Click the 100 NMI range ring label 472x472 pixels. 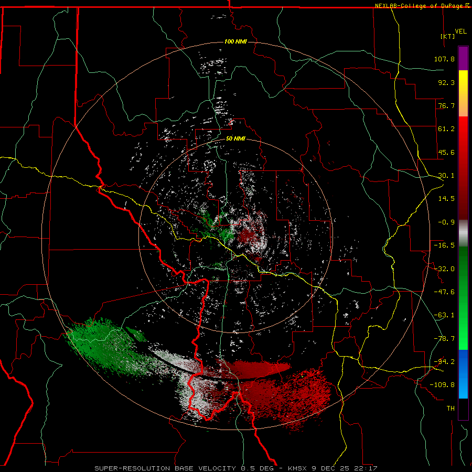[235, 41]
